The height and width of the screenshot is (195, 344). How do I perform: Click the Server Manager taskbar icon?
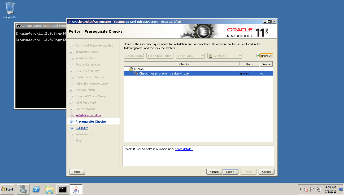coord(23,189)
